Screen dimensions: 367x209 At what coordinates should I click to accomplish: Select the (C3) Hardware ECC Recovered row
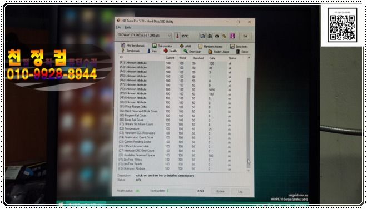[x=182, y=133]
